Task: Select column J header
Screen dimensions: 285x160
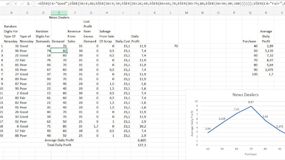Action: 139,13
